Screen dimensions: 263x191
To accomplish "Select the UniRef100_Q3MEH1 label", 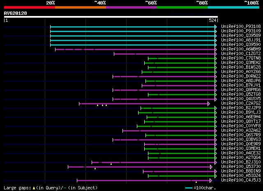I will [241, 149].
